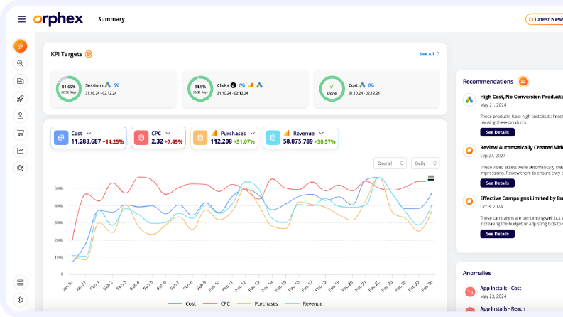Open the rocket sidebar icon

pyautogui.click(x=21, y=98)
